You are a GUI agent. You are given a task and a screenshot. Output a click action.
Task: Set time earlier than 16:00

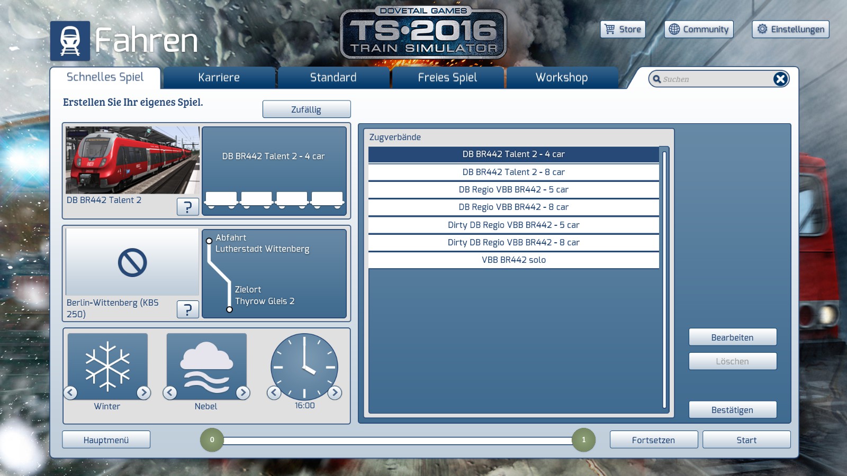tap(274, 392)
